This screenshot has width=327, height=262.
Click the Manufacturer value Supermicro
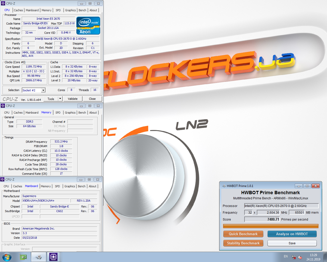(x=59, y=196)
